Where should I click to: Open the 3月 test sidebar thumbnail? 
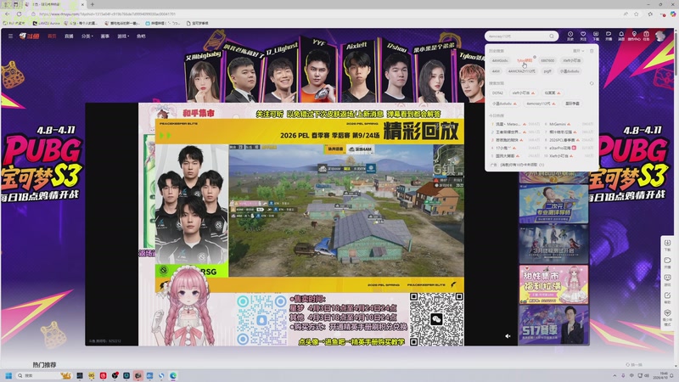554,244
